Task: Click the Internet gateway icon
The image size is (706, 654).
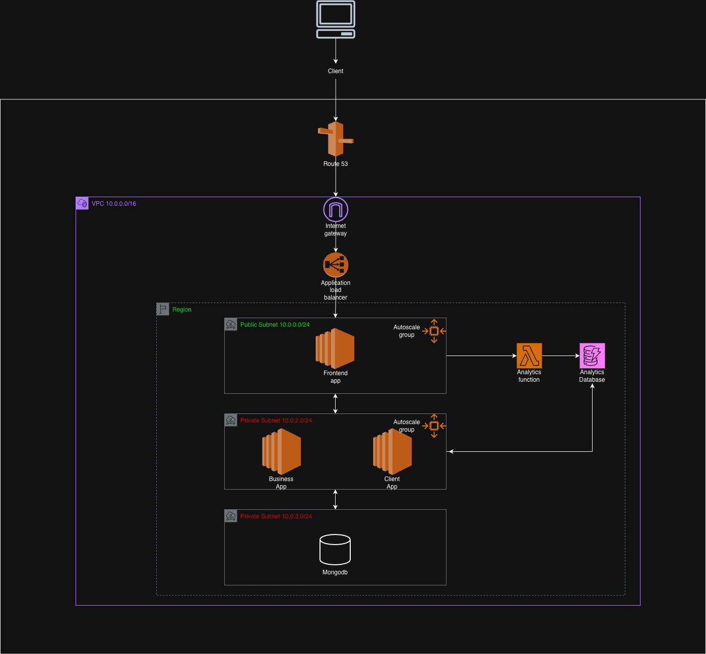Action: [336, 209]
